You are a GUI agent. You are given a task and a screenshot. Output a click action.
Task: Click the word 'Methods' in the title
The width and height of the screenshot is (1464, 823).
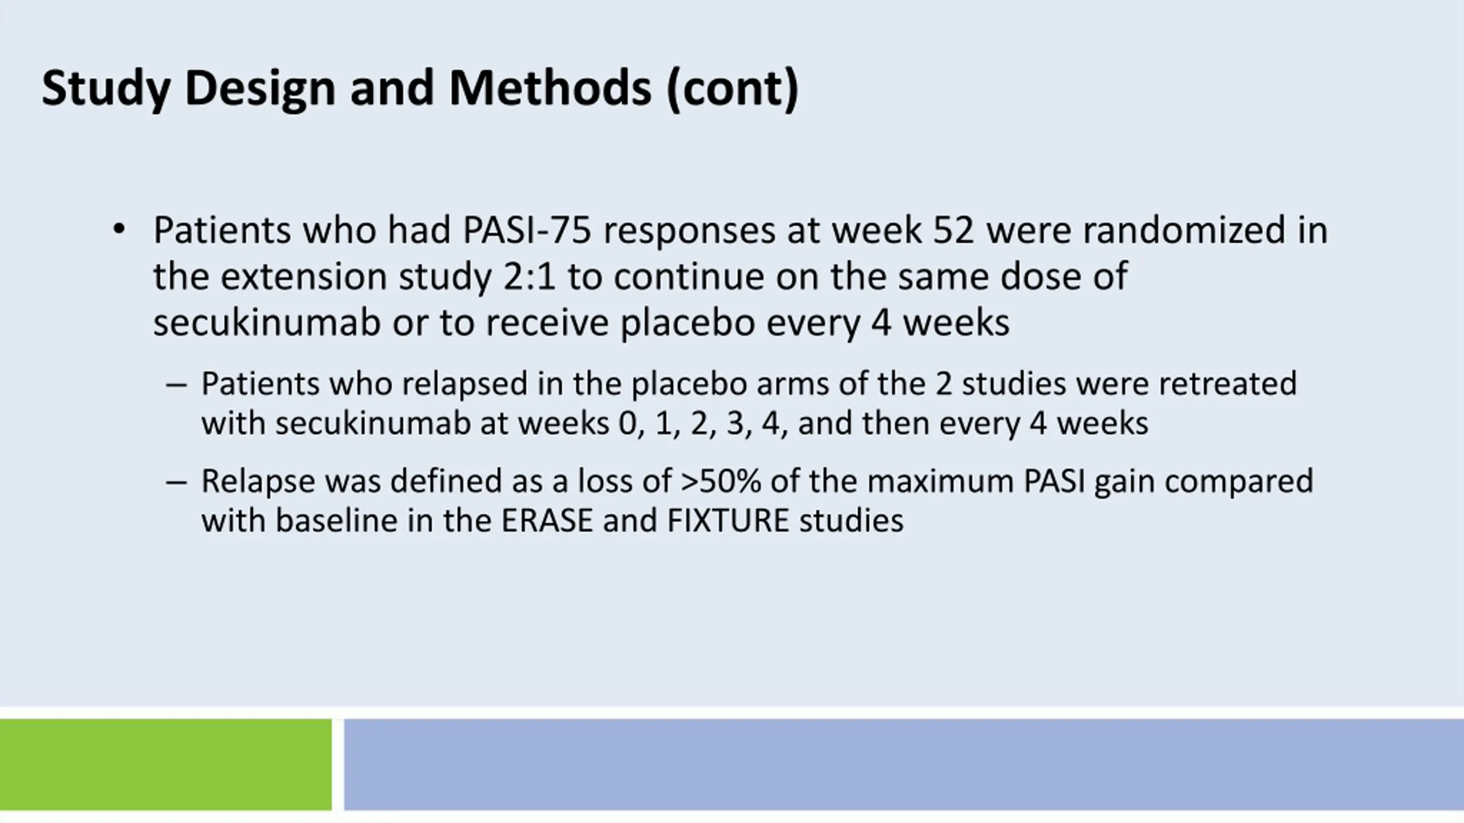[x=550, y=88]
